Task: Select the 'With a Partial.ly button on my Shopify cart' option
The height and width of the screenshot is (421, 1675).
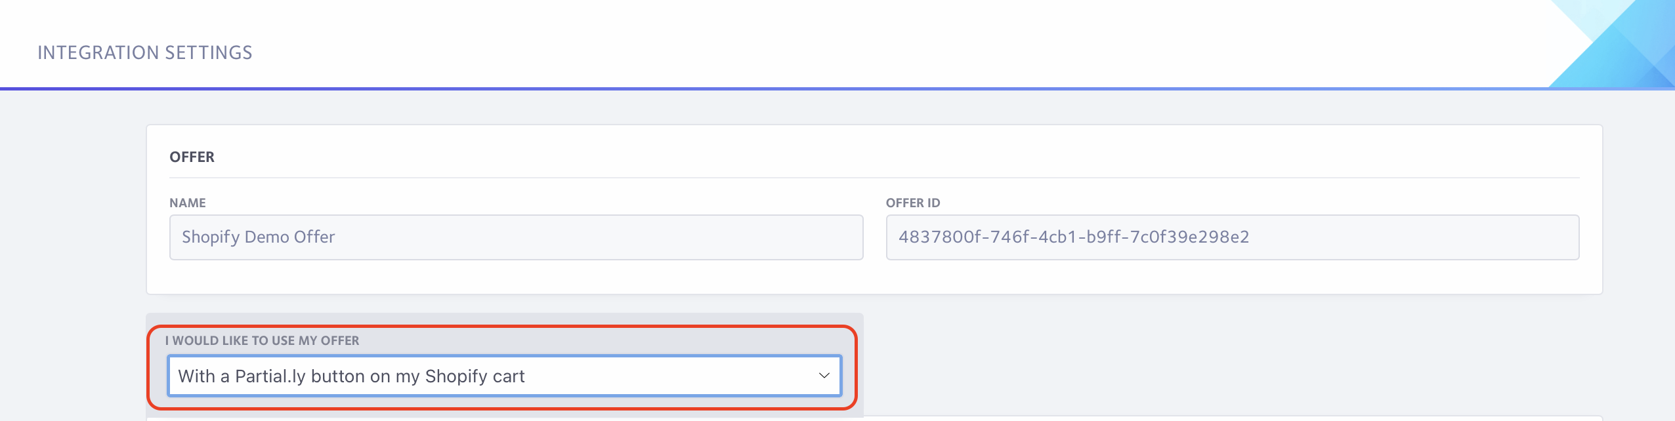Action: pos(459,376)
